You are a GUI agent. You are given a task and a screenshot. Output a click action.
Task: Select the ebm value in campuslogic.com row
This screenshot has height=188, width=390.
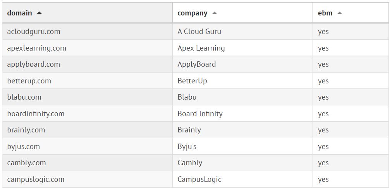[x=323, y=180]
